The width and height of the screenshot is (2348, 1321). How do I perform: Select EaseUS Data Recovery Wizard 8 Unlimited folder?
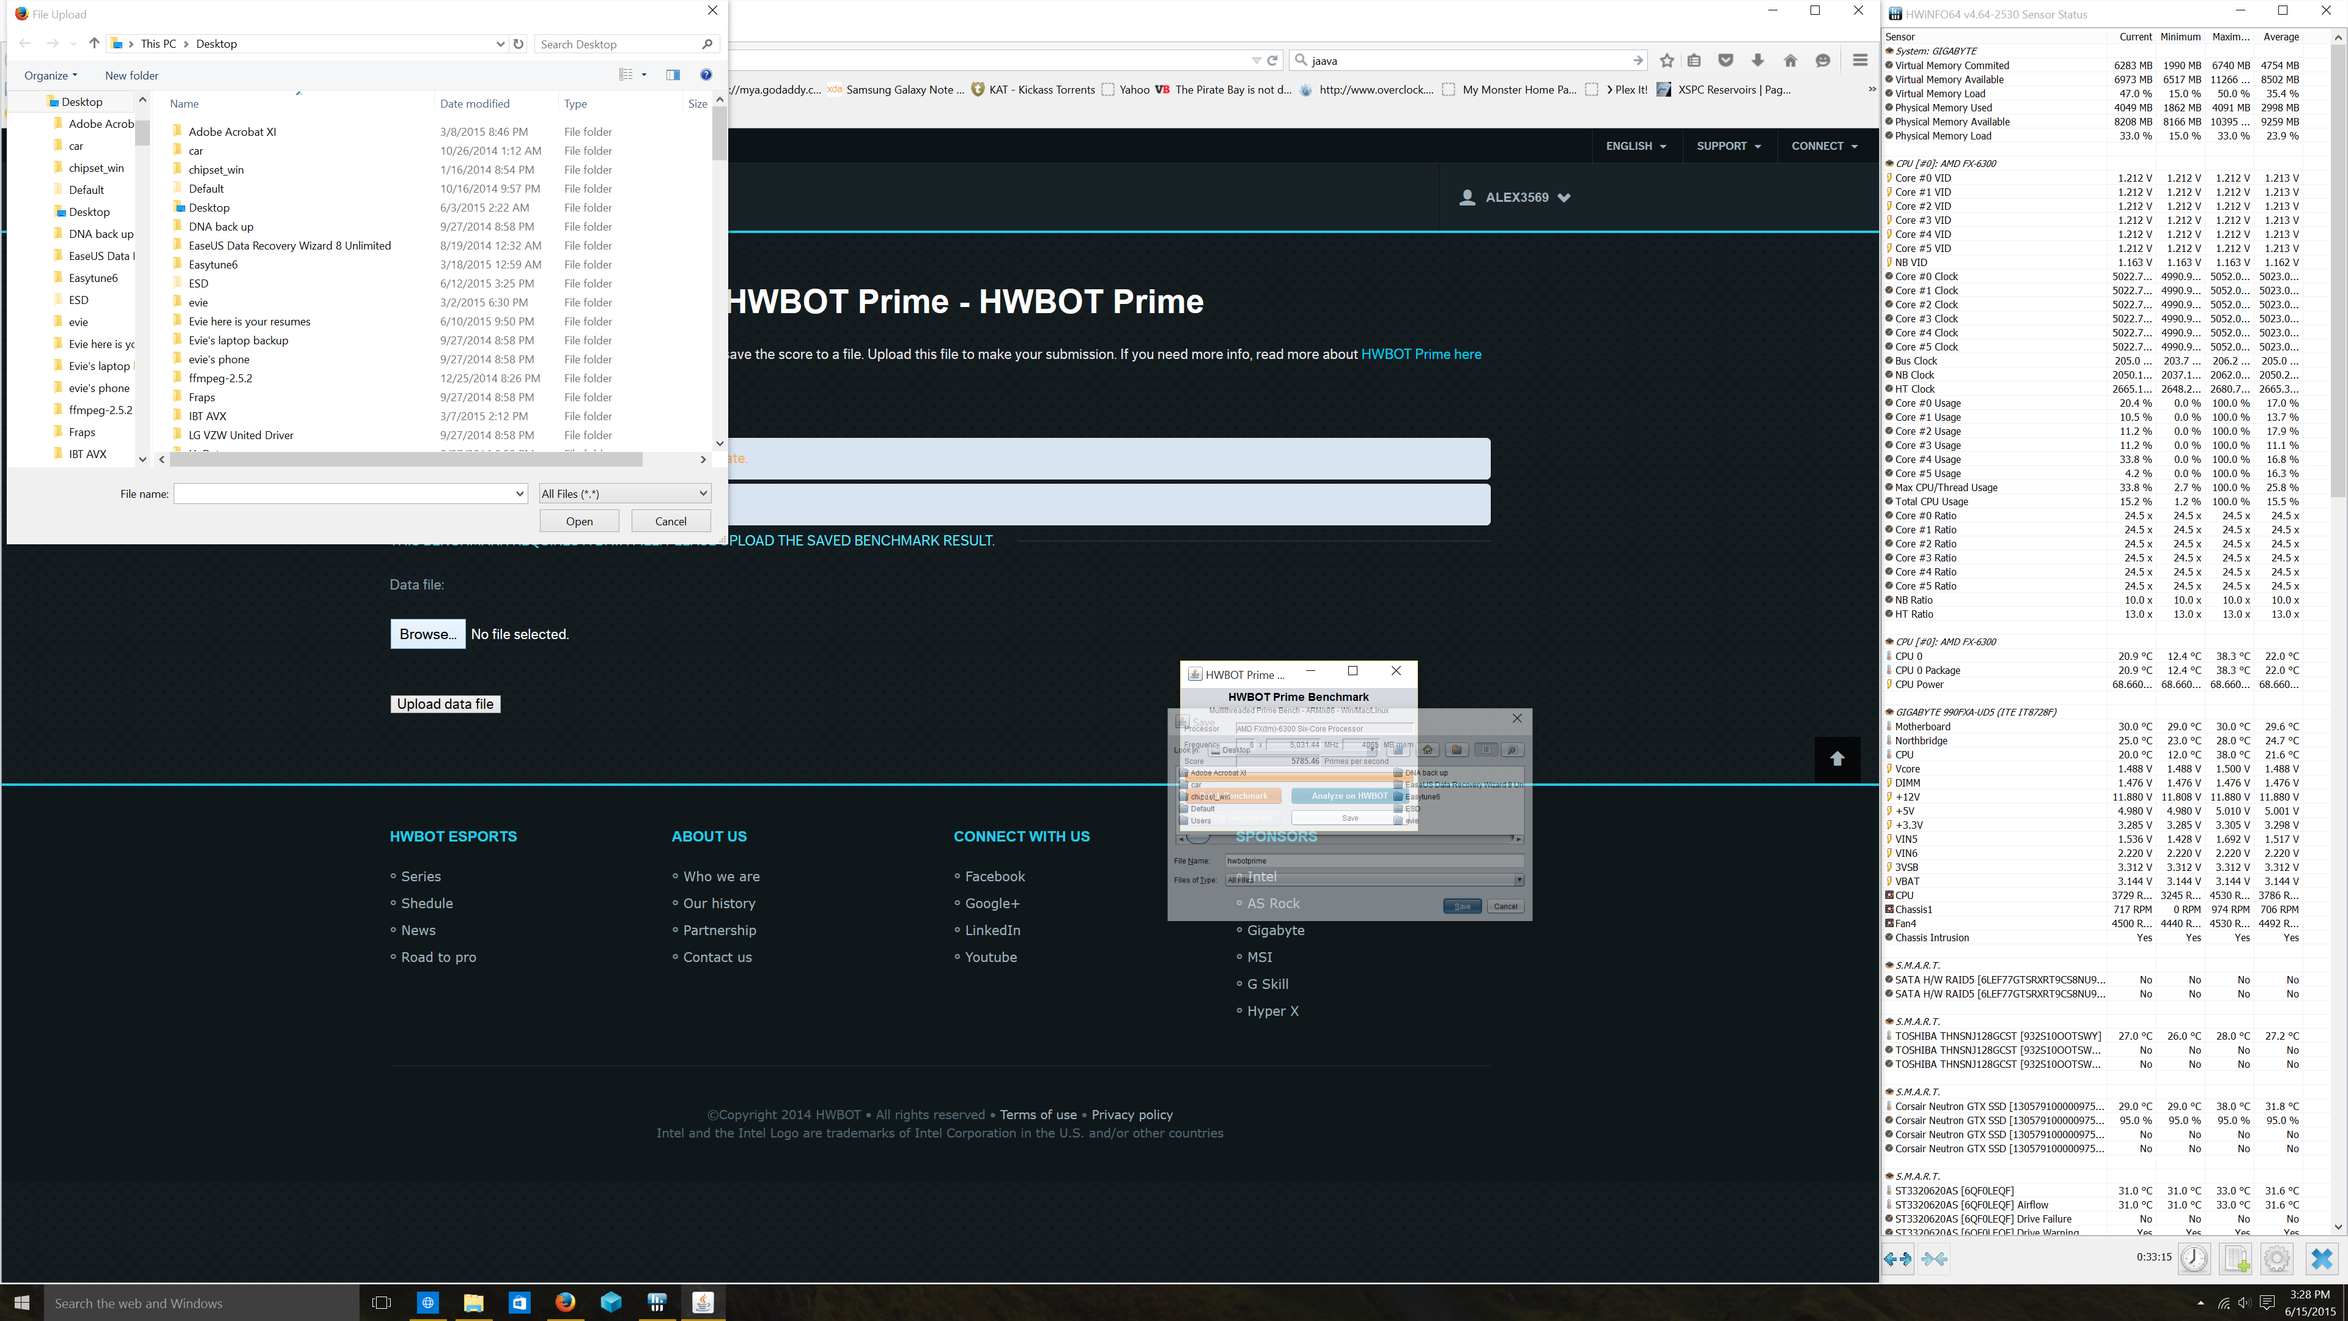(290, 245)
